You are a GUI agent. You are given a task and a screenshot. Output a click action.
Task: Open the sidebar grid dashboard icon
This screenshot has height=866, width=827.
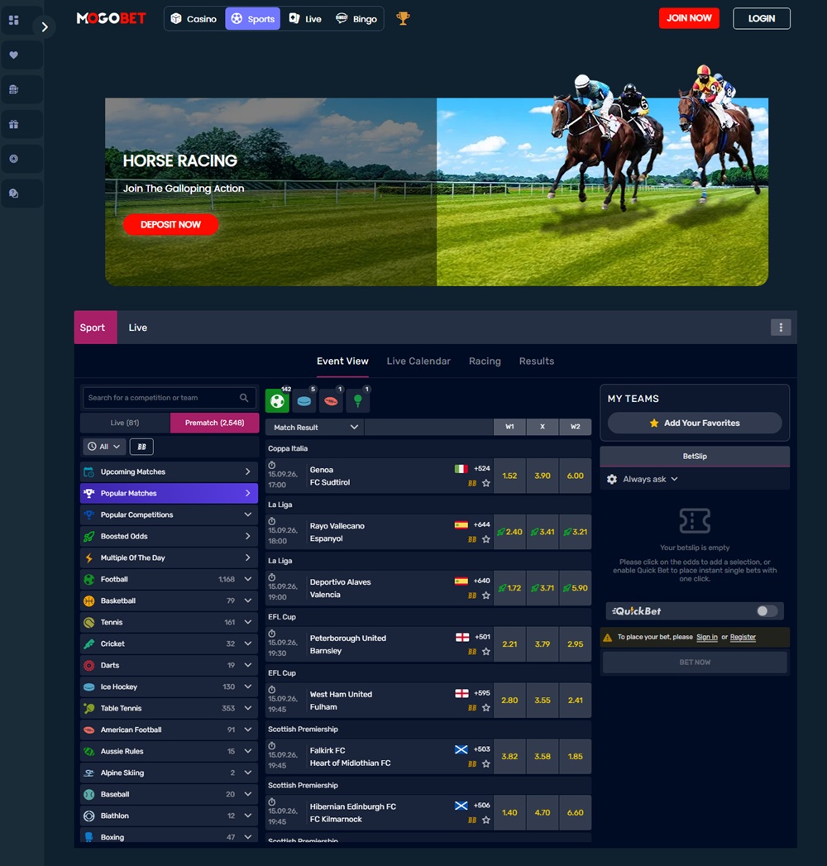pos(14,21)
